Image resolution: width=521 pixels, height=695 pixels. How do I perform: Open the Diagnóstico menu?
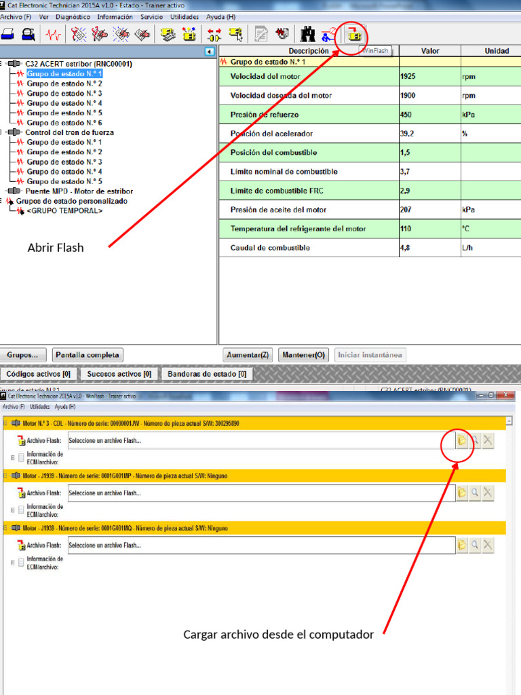(73, 17)
